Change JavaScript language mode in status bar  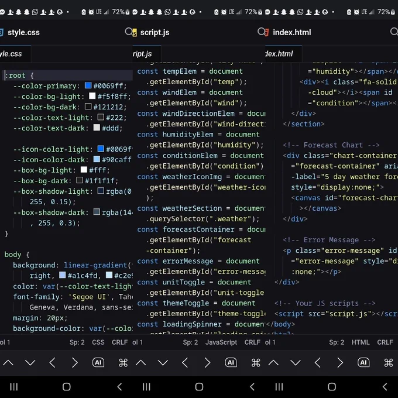(221, 342)
